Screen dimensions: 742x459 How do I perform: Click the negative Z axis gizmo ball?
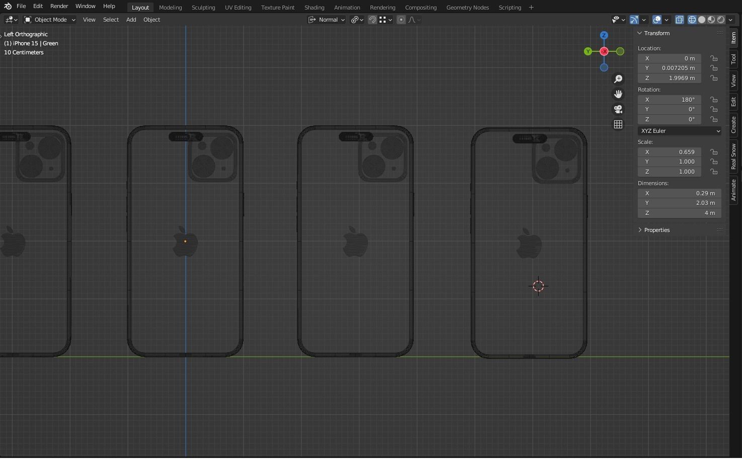coord(604,67)
